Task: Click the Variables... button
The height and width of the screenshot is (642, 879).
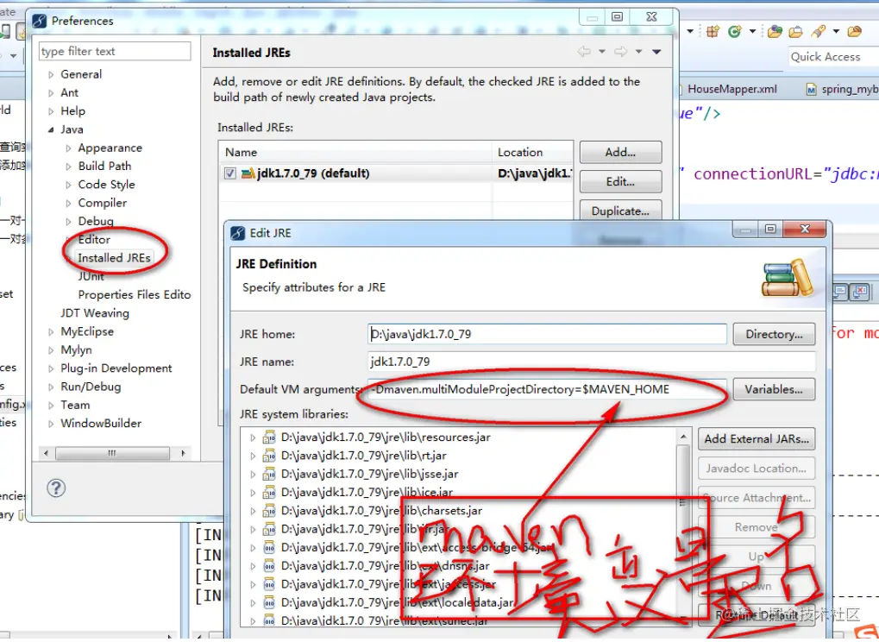Action: pos(774,389)
